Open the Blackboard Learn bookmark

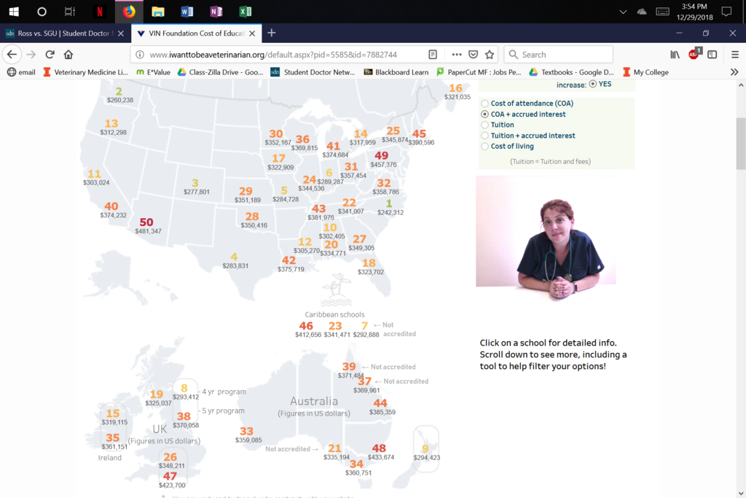pyautogui.click(x=396, y=72)
